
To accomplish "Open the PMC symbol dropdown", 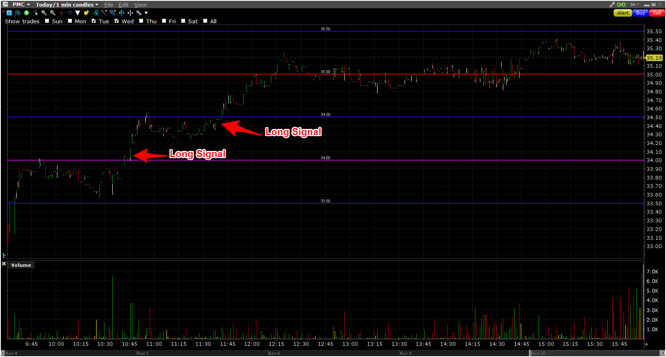I will 21,5.
